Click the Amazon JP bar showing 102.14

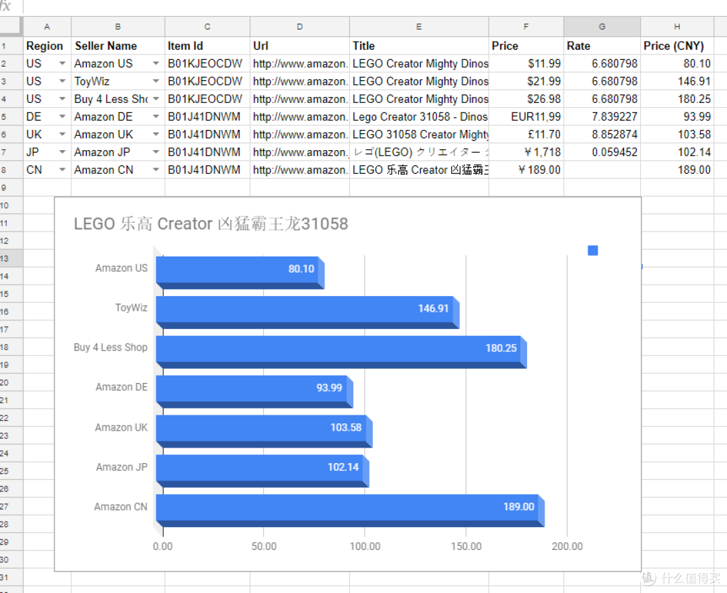coord(263,470)
